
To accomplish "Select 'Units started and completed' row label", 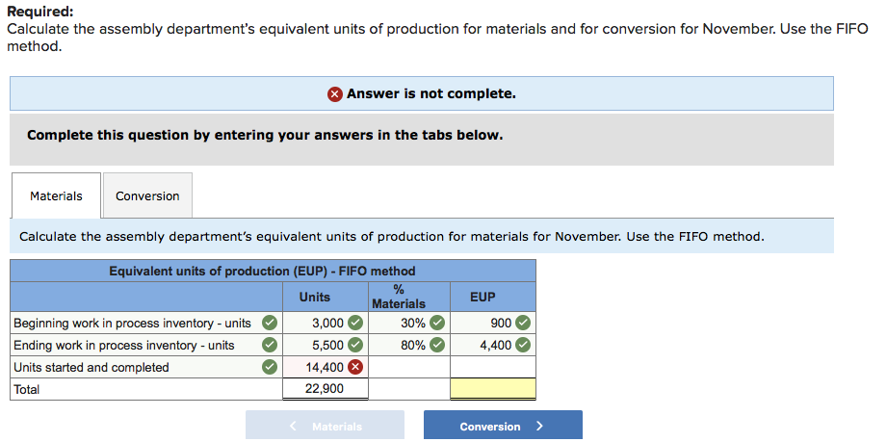I will pos(91,367).
